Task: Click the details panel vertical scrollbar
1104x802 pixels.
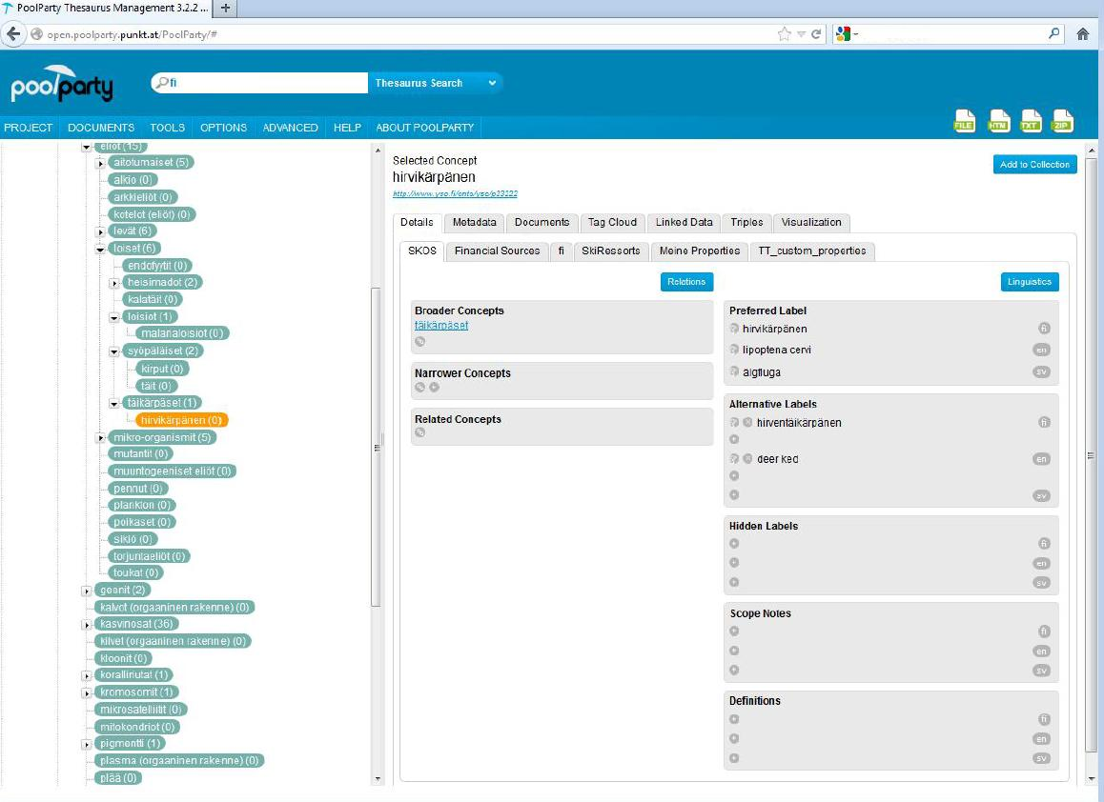Action: click(1092, 453)
